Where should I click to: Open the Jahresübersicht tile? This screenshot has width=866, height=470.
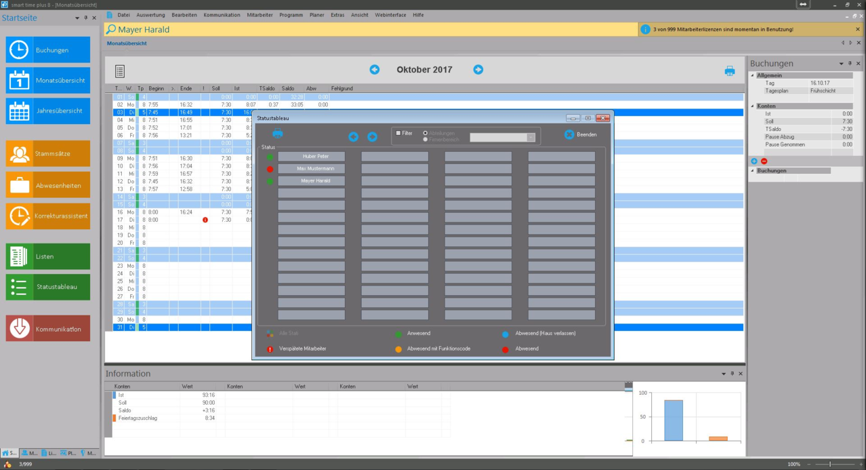47,111
